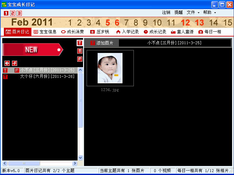Click the M icon below T icon
Image resolution: width=234 pixels, height=175 pixels.
[80, 51]
